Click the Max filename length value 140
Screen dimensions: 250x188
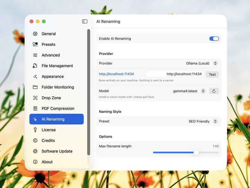216,146
